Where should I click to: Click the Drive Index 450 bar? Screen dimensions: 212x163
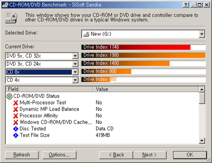[x=96, y=80]
